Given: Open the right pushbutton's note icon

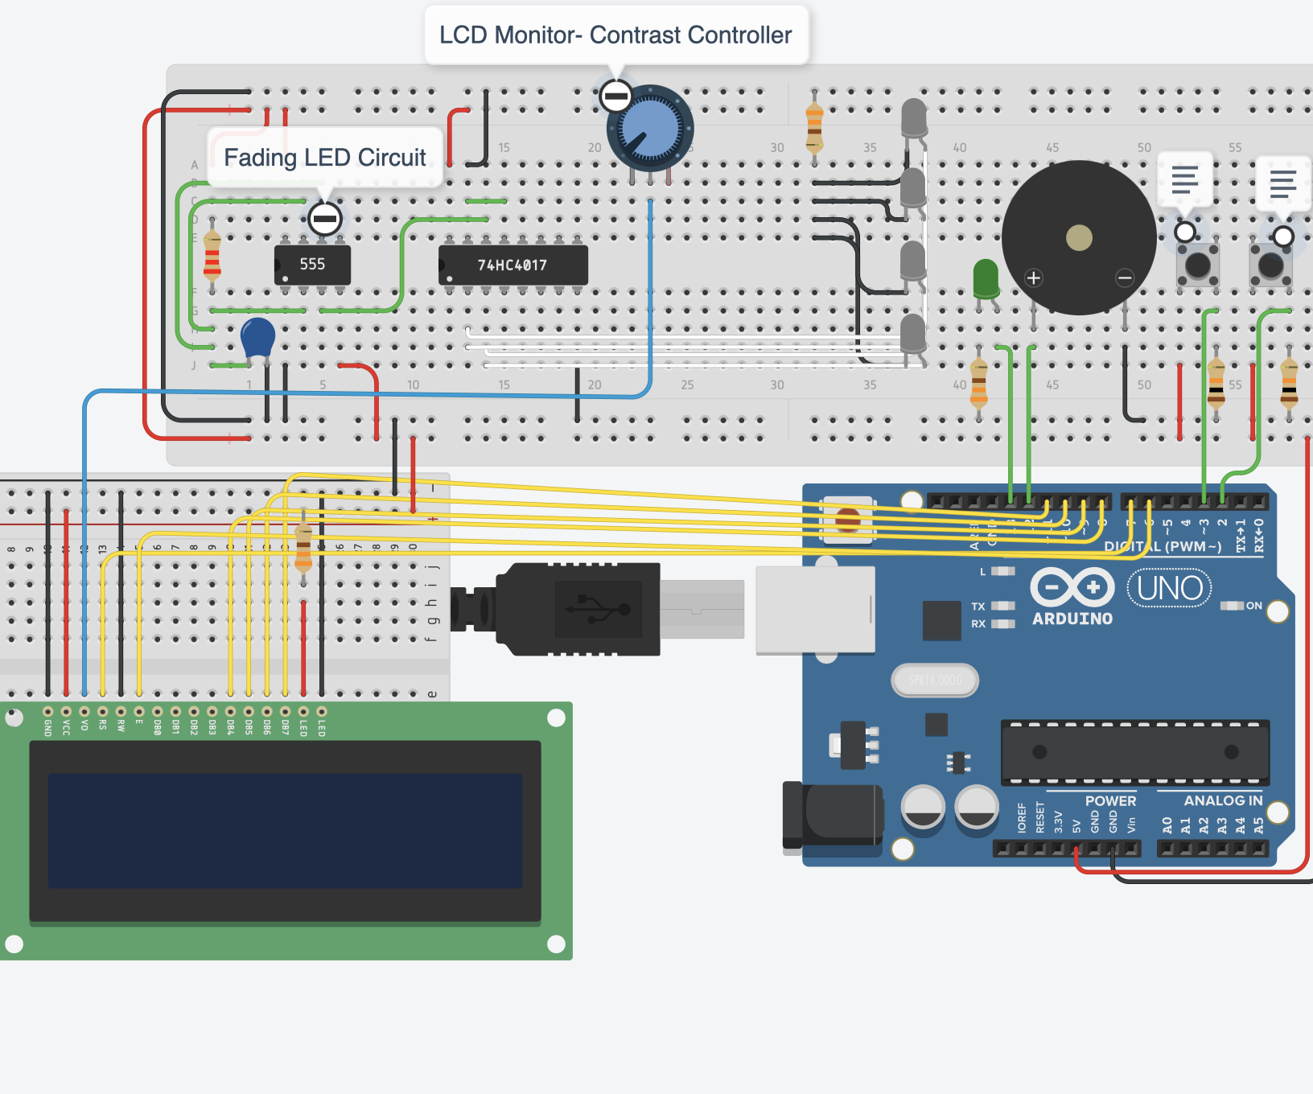Looking at the screenshot, I should [1282, 184].
